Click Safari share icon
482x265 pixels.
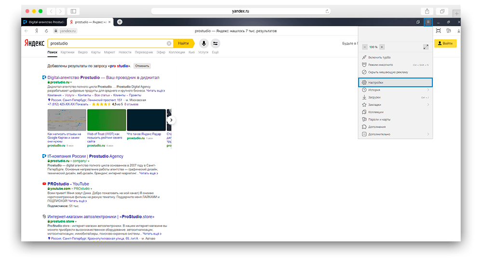pos(427,12)
